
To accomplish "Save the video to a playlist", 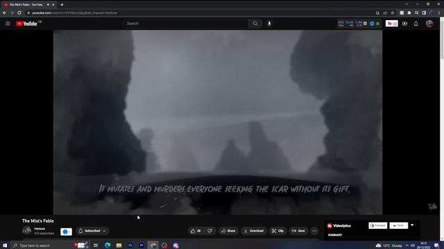I will tap(298, 231).
